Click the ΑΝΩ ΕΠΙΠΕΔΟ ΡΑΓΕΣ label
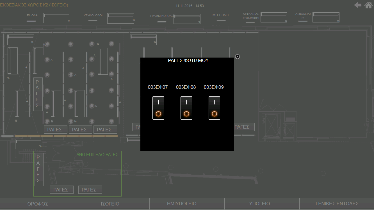The image size is (374, 210). (97, 155)
